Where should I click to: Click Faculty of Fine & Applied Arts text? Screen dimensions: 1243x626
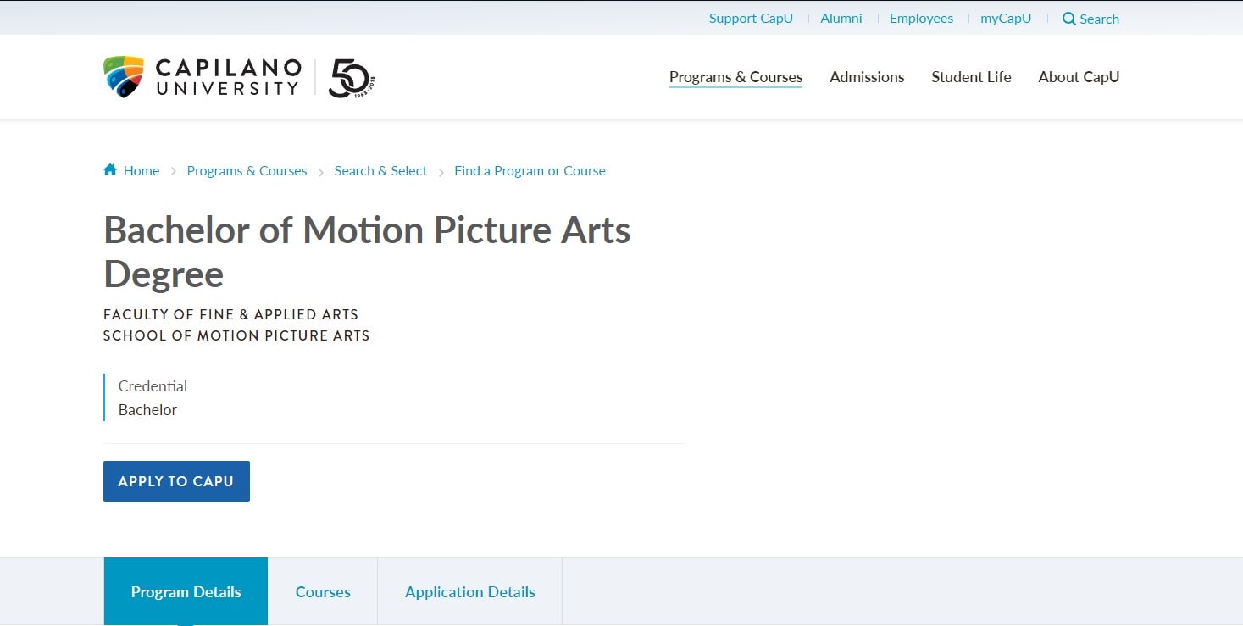(230, 314)
